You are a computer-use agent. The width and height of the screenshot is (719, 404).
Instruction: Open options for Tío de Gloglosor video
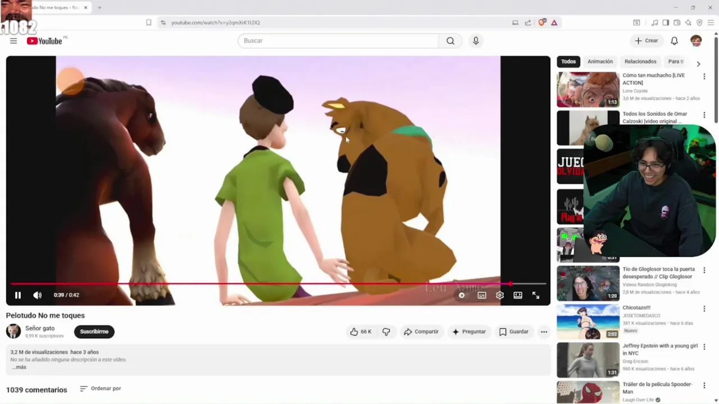click(704, 270)
